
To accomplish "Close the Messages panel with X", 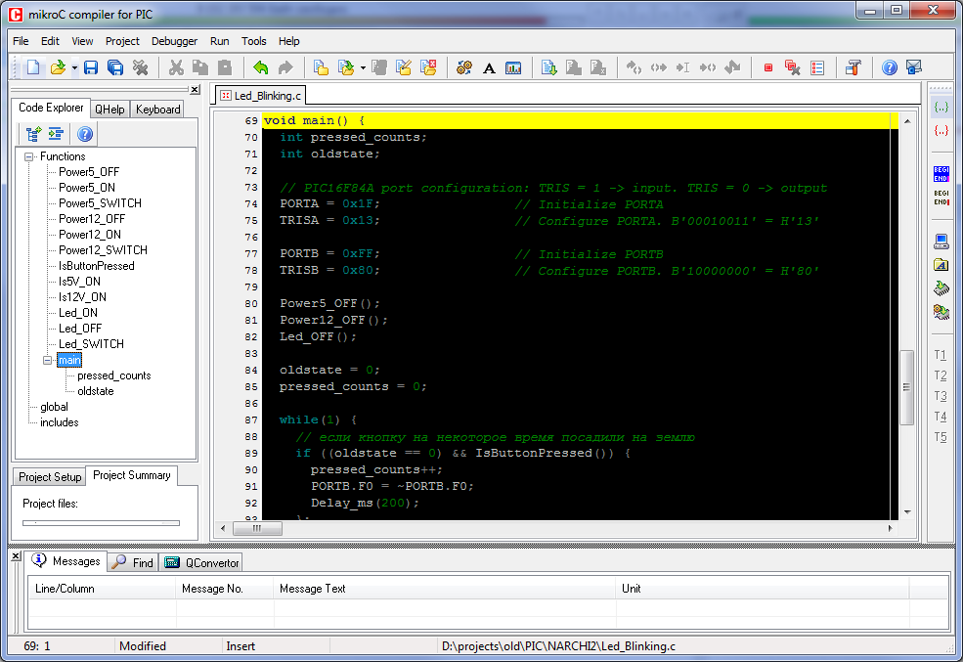I will tap(17, 555).
